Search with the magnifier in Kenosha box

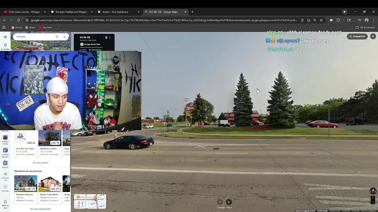point(57,37)
